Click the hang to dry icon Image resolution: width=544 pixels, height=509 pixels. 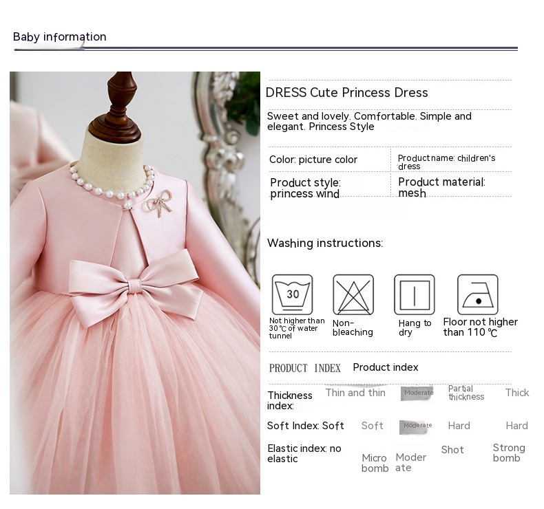pos(415,294)
